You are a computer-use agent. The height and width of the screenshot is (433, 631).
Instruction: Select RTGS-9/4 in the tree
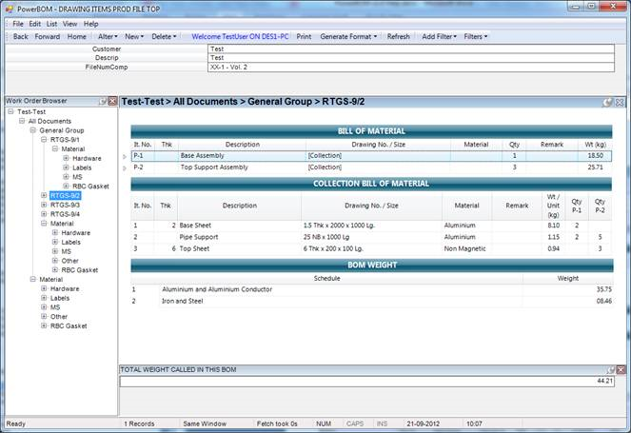tap(65, 214)
